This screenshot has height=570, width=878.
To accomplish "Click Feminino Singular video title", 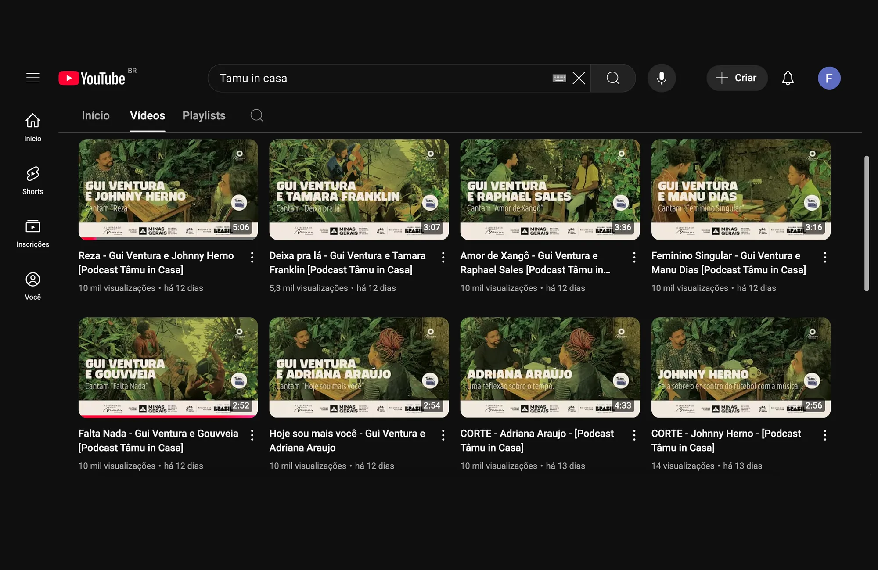I will pos(728,262).
